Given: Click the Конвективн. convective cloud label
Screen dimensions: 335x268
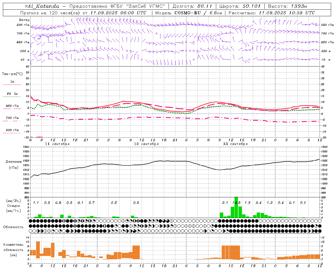Looking at the screenshot, I should click(13, 245).
